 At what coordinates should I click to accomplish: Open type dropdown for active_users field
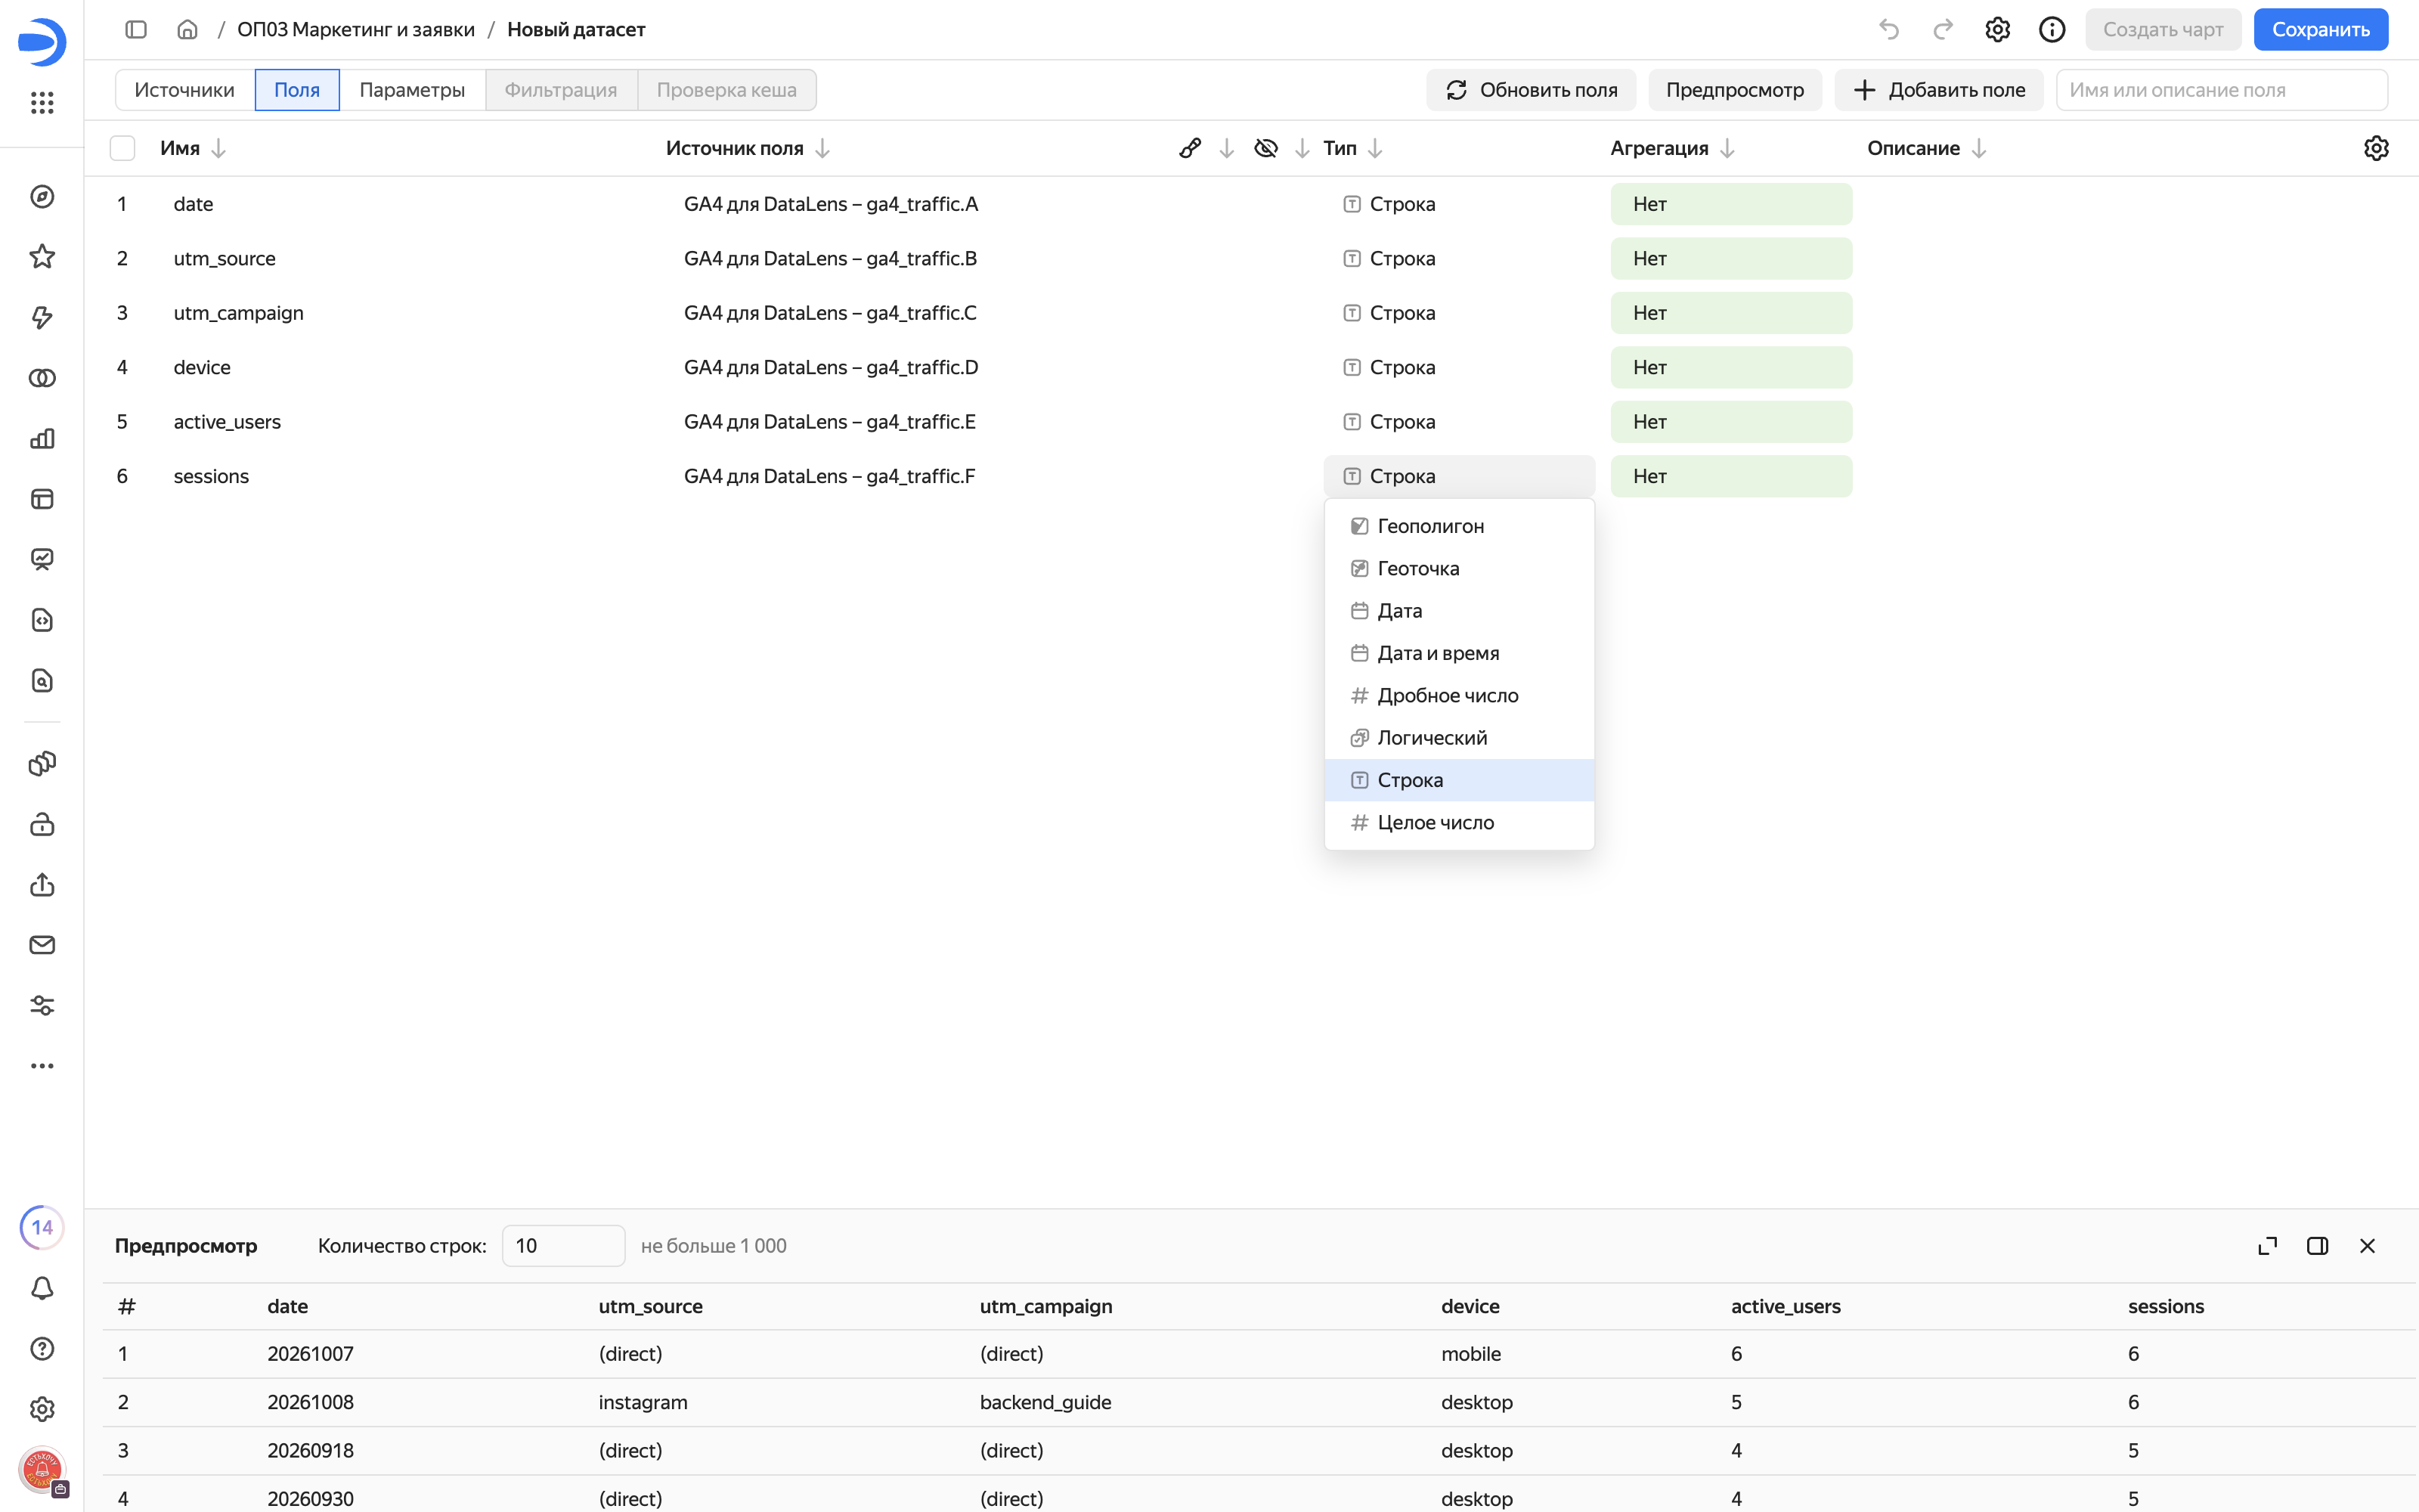(1458, 422)
